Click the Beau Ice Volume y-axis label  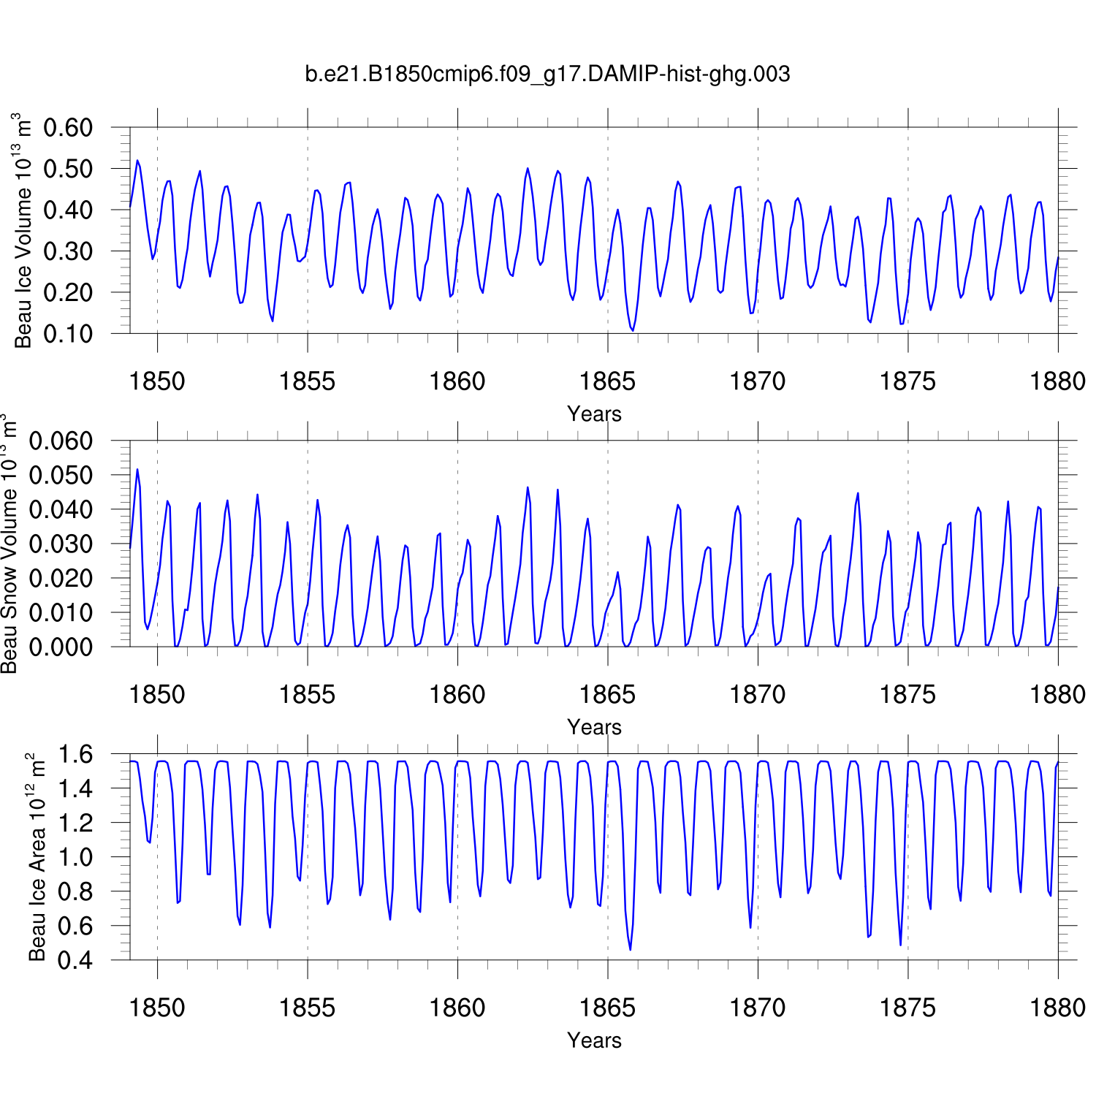pyautogui.click(x=23, y=231)
